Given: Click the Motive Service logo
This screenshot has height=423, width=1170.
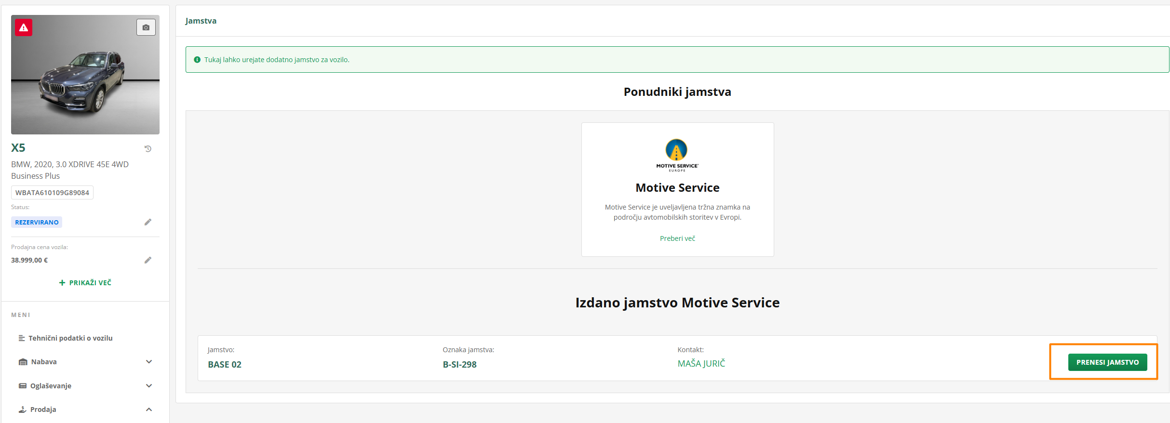Looking at the screenshot, I should (x=677, y=155).
